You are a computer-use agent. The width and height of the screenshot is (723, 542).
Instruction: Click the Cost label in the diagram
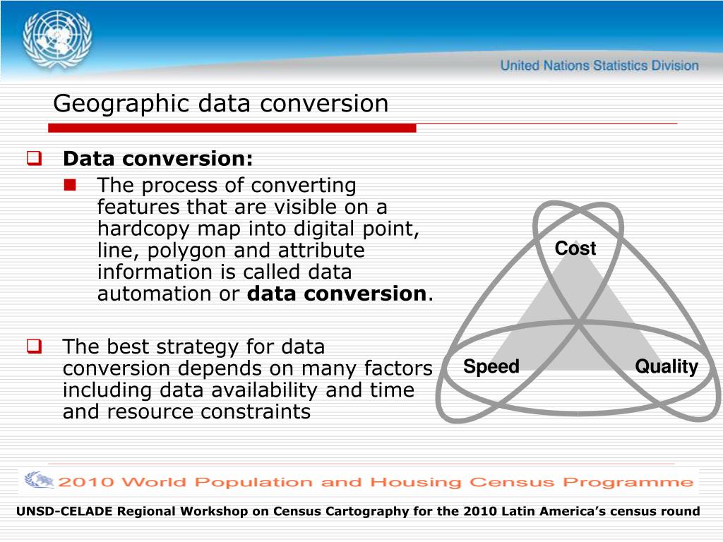pos(575,248)
